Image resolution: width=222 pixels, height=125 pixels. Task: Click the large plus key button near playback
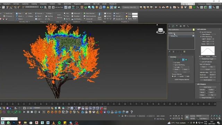(187, 117)
